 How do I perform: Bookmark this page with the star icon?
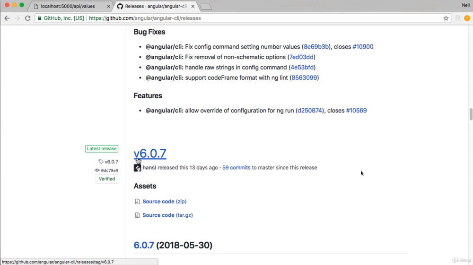click(x=446, y=18)
